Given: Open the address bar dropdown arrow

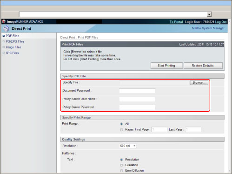Looking at the screenshot, I should (x=209, y=14).
